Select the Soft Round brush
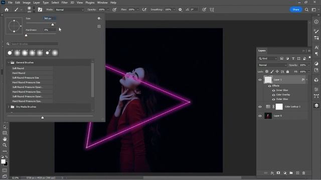 click(18, 68)
